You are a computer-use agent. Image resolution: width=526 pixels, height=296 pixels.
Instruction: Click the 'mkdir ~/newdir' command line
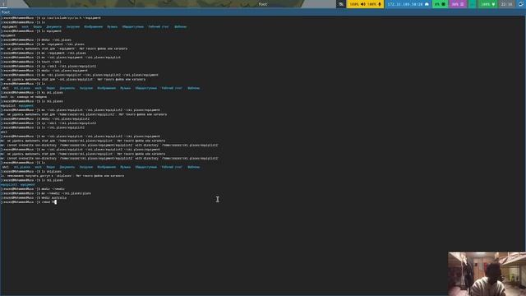(x=33, y=189)
